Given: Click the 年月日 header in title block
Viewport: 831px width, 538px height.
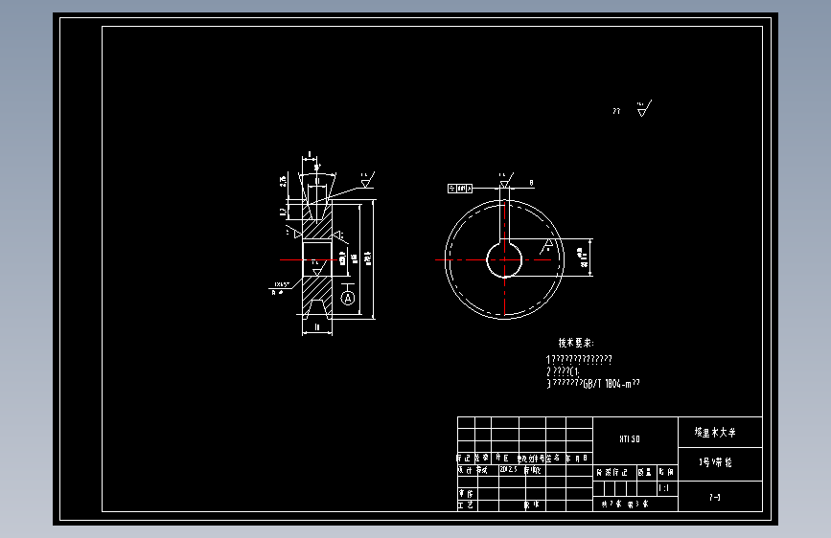Looking at the screenshot, I should (578, 458).
